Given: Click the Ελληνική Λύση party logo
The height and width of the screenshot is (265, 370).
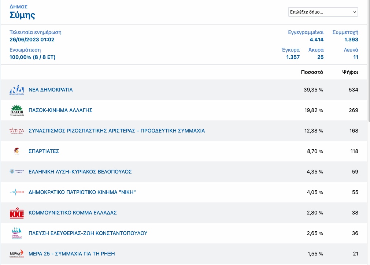Looking at the screenshot, I should point(17,172).
